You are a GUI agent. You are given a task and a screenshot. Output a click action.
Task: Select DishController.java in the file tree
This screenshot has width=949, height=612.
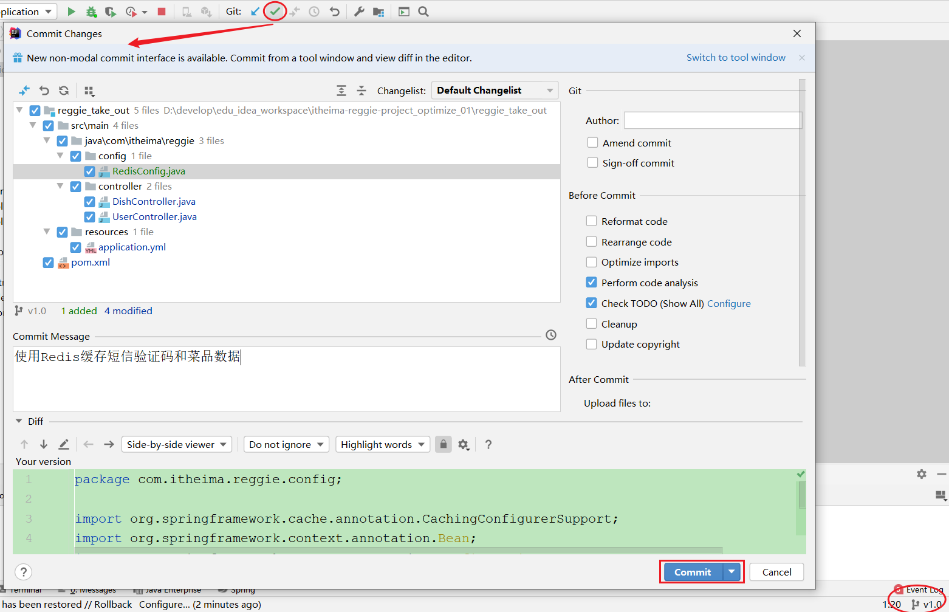(x=154, y=202)
